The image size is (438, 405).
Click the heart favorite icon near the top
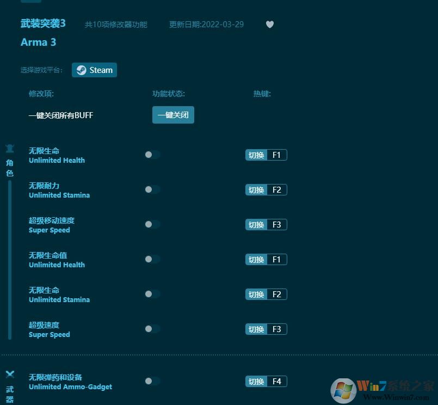pyautogui.click(x=270, y=24)
